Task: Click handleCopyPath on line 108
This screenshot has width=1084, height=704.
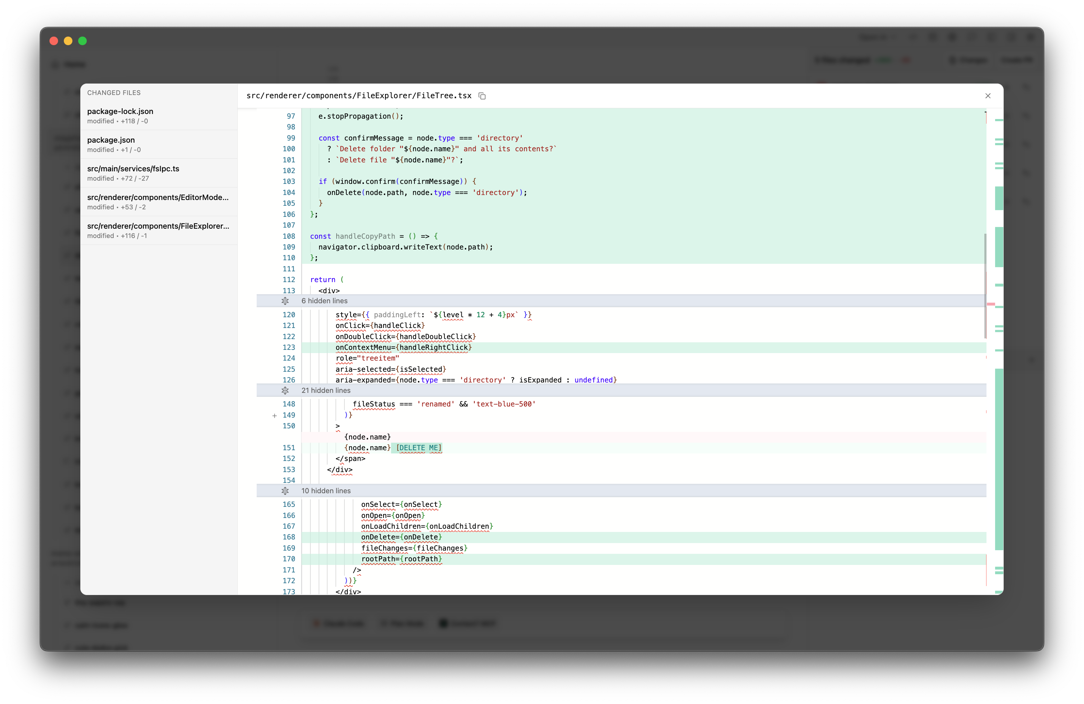Action: pos(365,236)
